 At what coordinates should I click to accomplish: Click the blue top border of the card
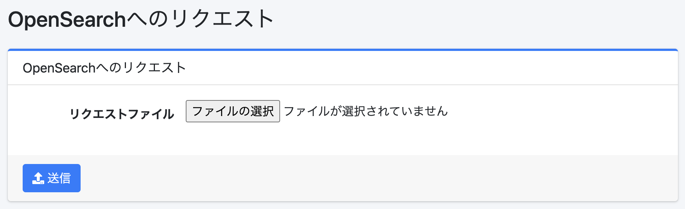pos(342,49)
